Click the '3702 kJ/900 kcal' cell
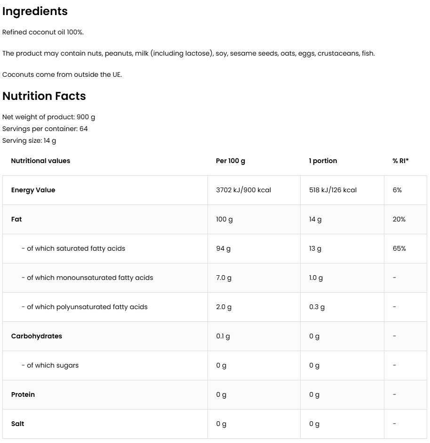This screenshot has height=443, width=430. point(244,190)
